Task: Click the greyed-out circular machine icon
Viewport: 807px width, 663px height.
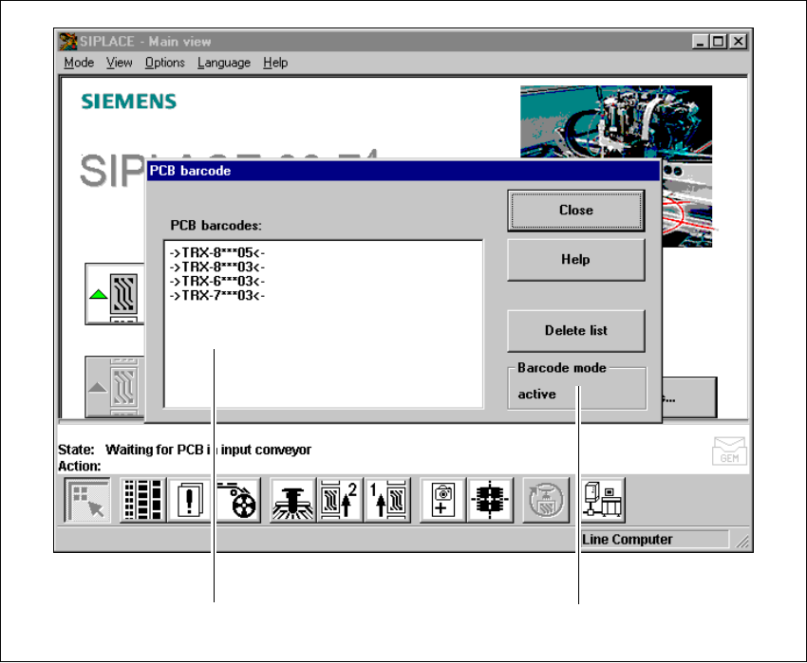Action: [x=546, y=500]
